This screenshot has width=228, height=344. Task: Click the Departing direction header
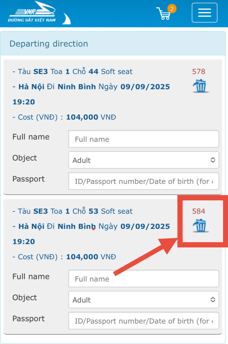tap(49, 44)
